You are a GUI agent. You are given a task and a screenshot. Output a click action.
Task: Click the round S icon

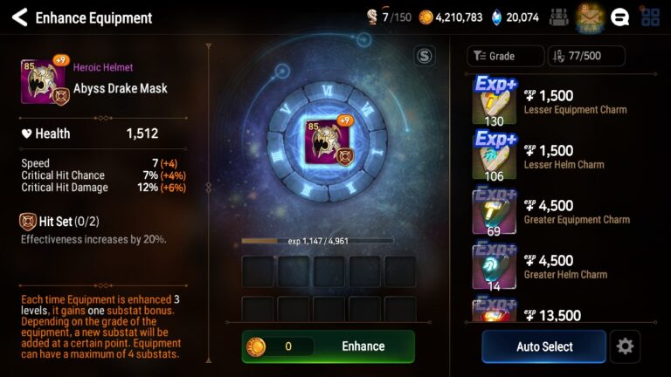(x=424, y=56)
